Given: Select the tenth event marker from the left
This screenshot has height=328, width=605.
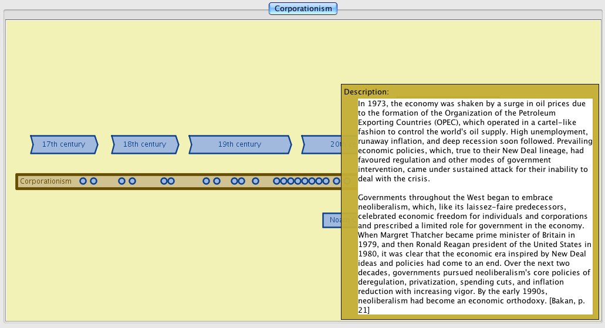Looking at the screenshot, I should 241,181.
